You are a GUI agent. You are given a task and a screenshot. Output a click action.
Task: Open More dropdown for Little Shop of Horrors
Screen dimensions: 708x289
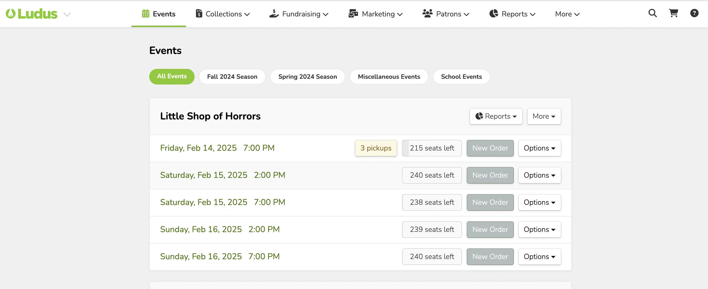point(544,116)
